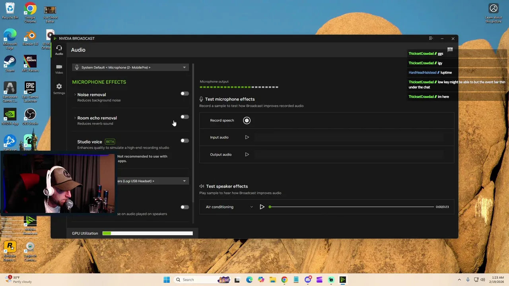The width and height of the screenshot is (509, 286).
Task: Click the MICROPHONE EFFECTS heading
Action: click(x=99, y=82)
